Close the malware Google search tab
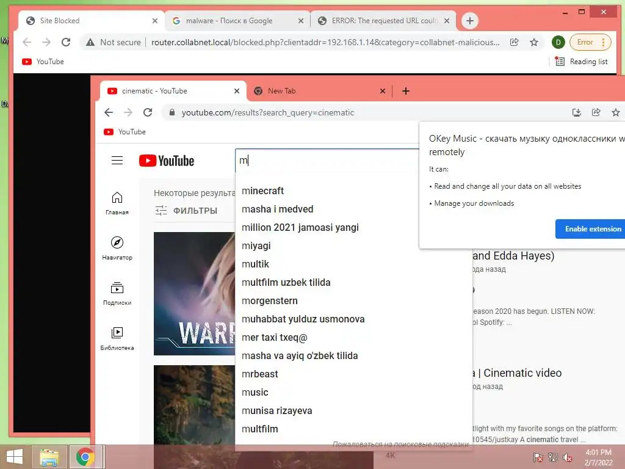 [301, 21]
